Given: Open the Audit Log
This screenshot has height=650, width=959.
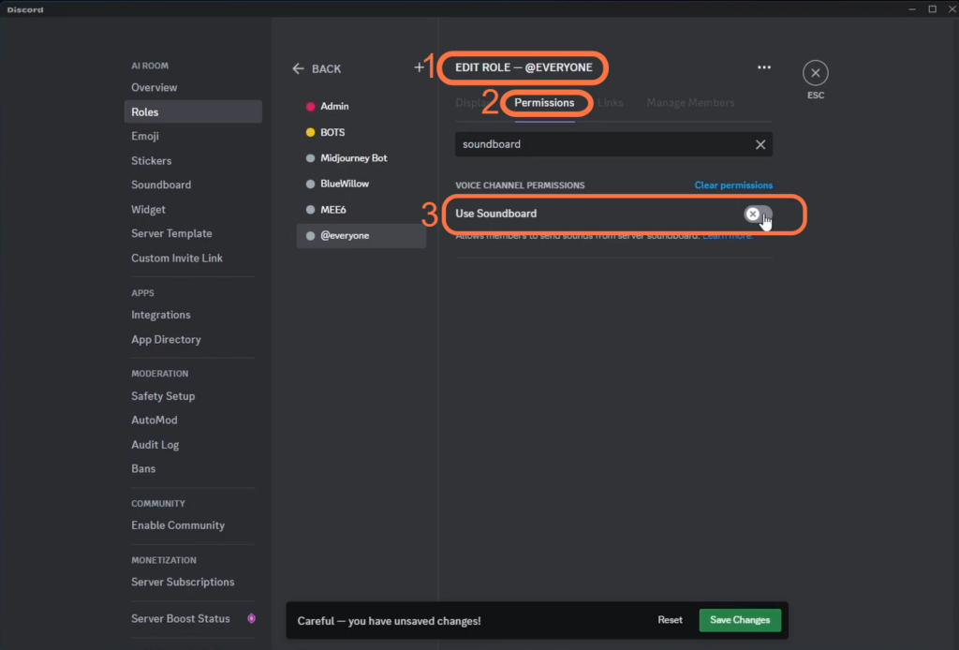Looking at the screenshot, I should [193, 445].
